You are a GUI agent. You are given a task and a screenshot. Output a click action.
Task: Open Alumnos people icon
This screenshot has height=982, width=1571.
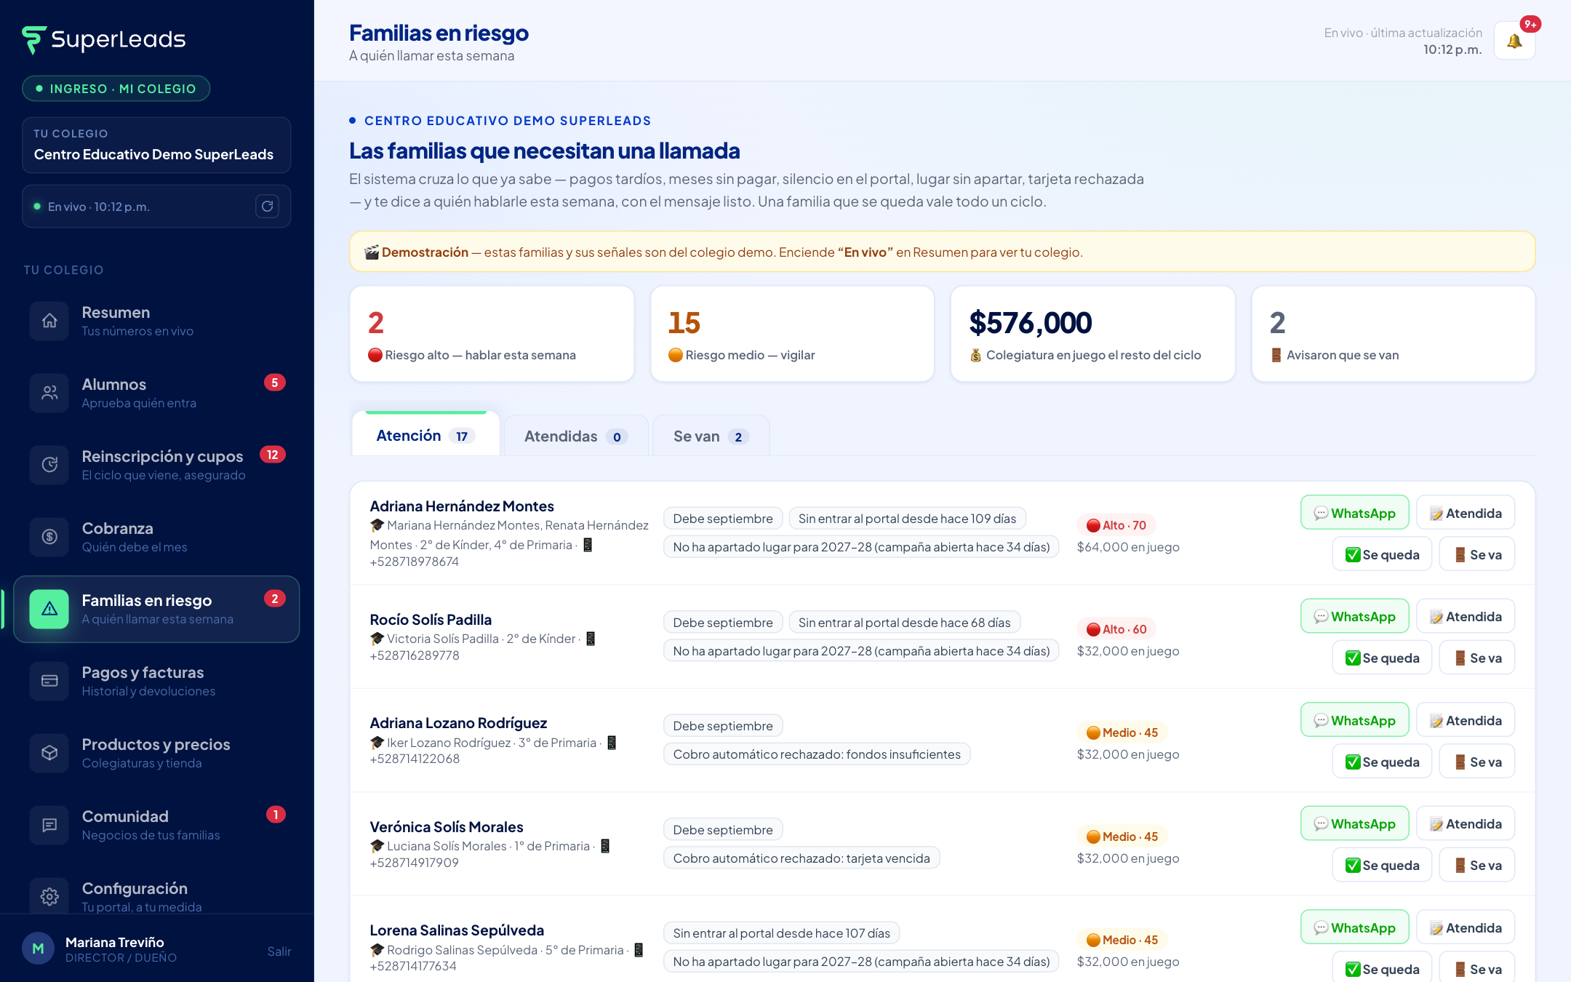49,393
